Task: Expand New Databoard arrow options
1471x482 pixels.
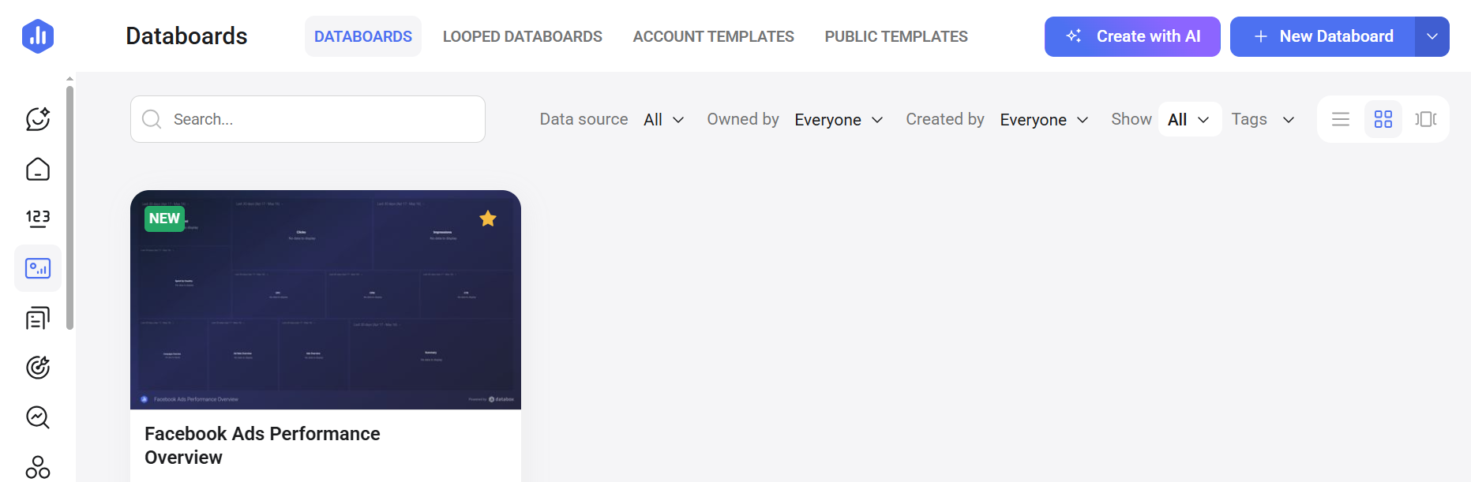Action: pyautogui.click(x=1432, y=36)
